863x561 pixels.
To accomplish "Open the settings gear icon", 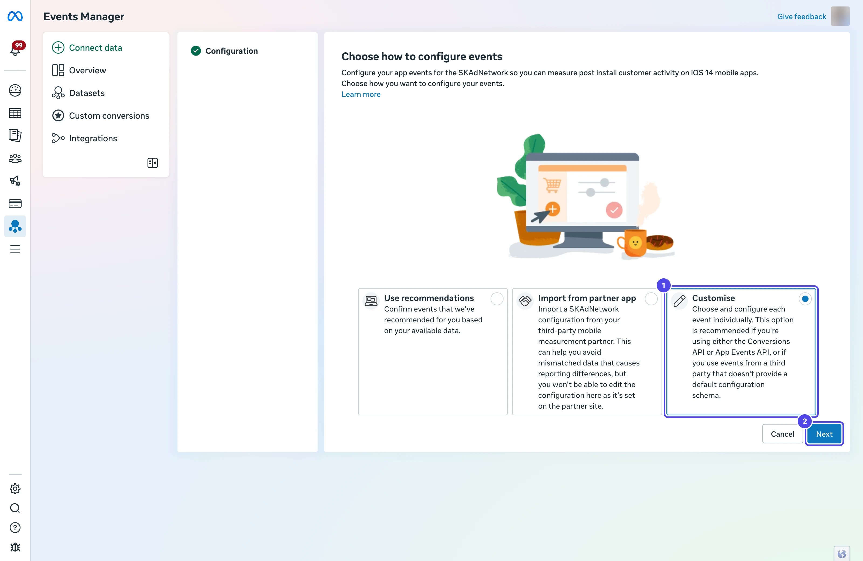I will pos(15,489).
